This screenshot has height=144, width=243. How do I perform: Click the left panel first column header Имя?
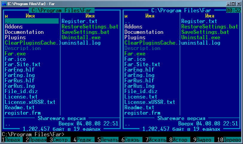coord(30,16)
